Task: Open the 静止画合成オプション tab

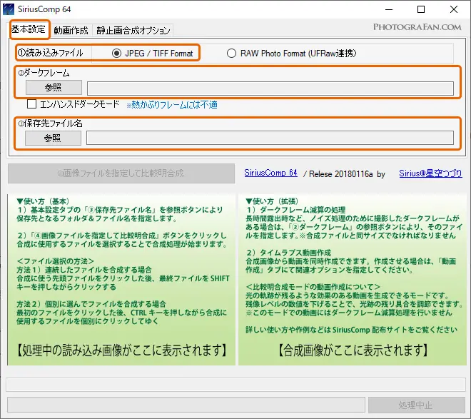Action: pos(133,30)
